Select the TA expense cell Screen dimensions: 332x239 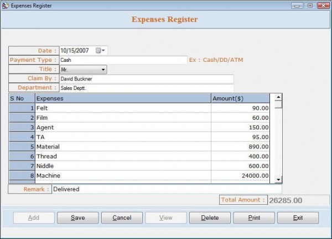(x=123, y=137)
